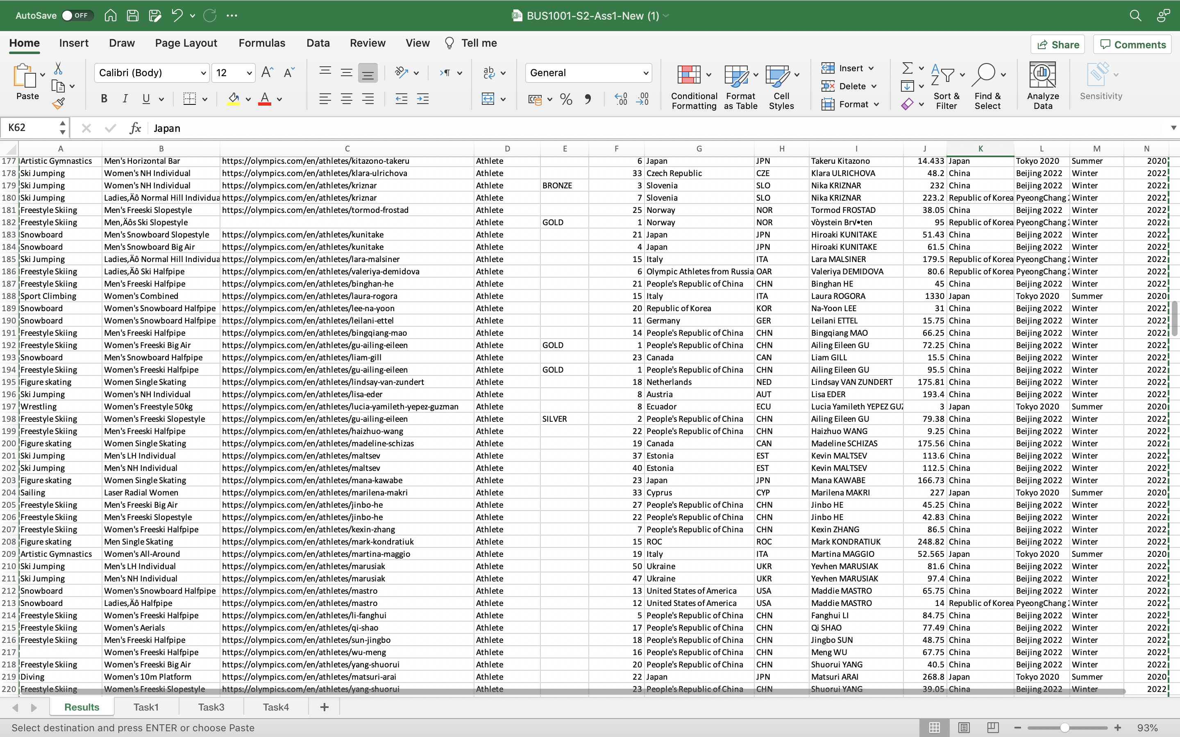Click the Analyze Data icon
Viewport: 1180px width, 737px height.
(1042, 85)
